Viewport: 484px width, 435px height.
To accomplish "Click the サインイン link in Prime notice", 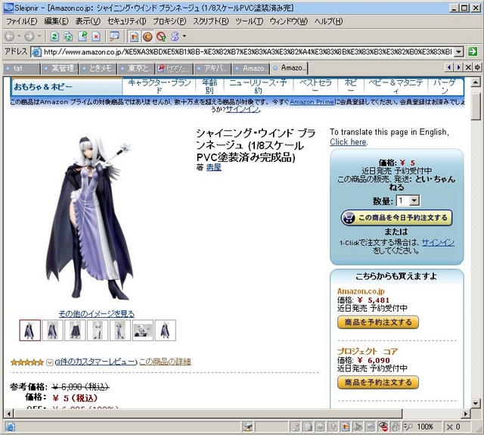I will point(242,109).
